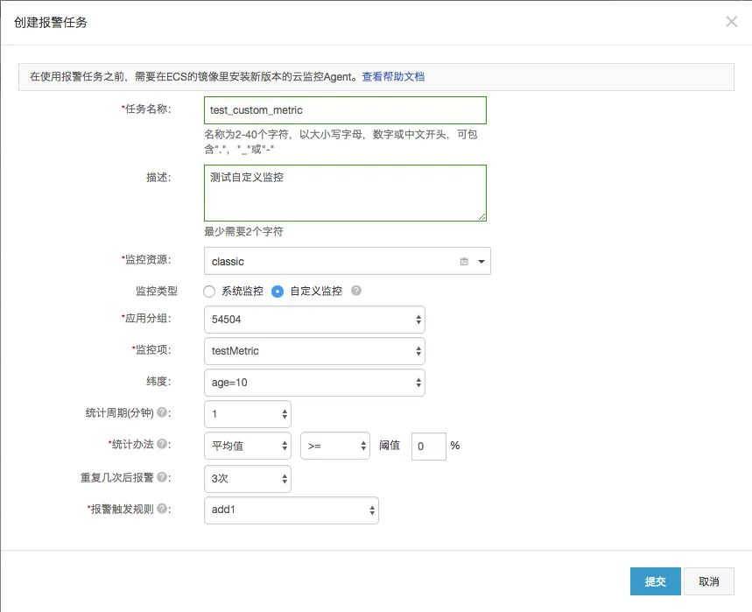Open the 纬度 age=10 dropdown
Image resolution: width=752 pixels, height=612 pixels.
(314, 383)
